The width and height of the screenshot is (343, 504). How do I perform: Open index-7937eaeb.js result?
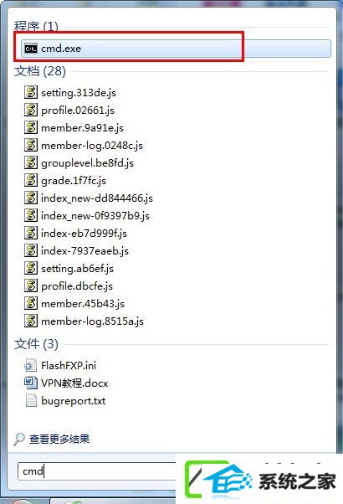84,250
